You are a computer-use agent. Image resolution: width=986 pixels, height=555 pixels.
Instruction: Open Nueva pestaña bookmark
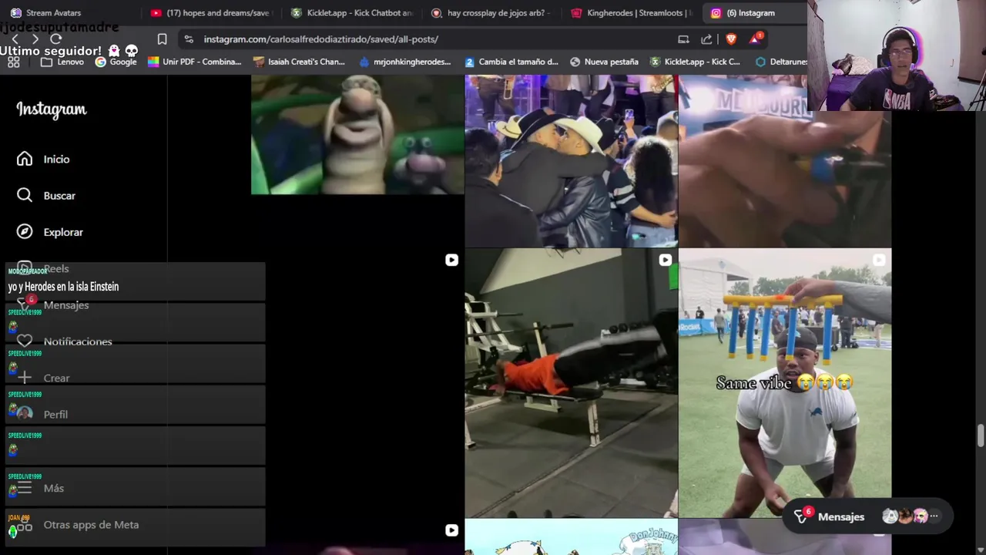point(604,62)
